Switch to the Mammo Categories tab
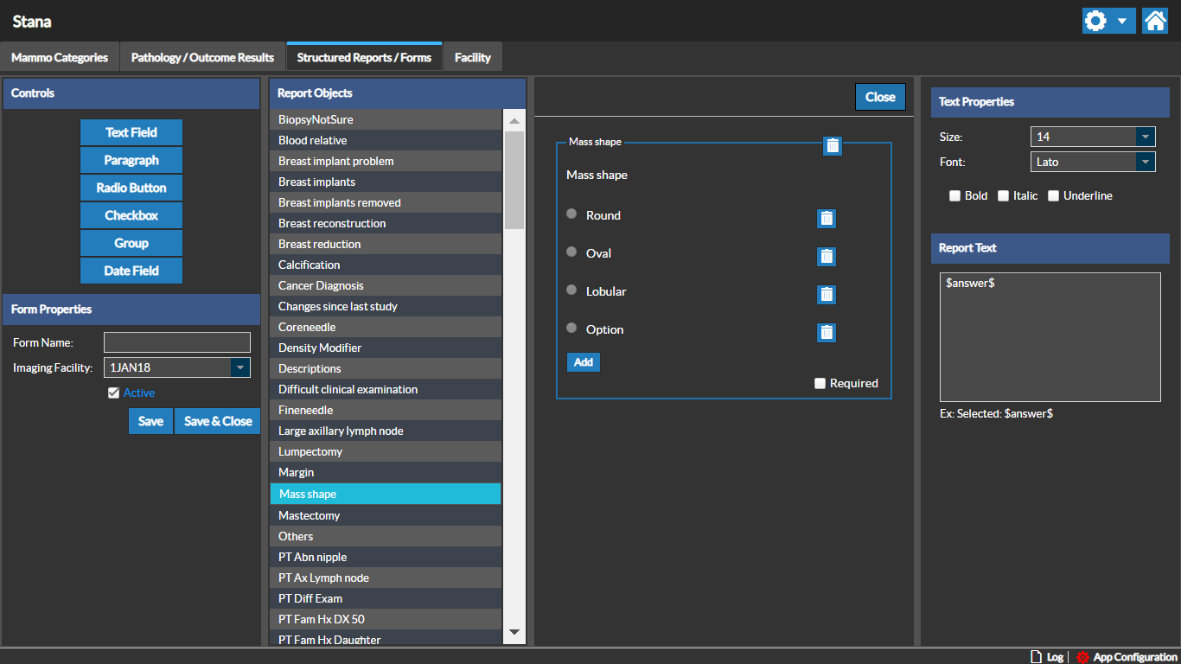The width and height of the screenshot is (1181, 664). click(60, 58)
